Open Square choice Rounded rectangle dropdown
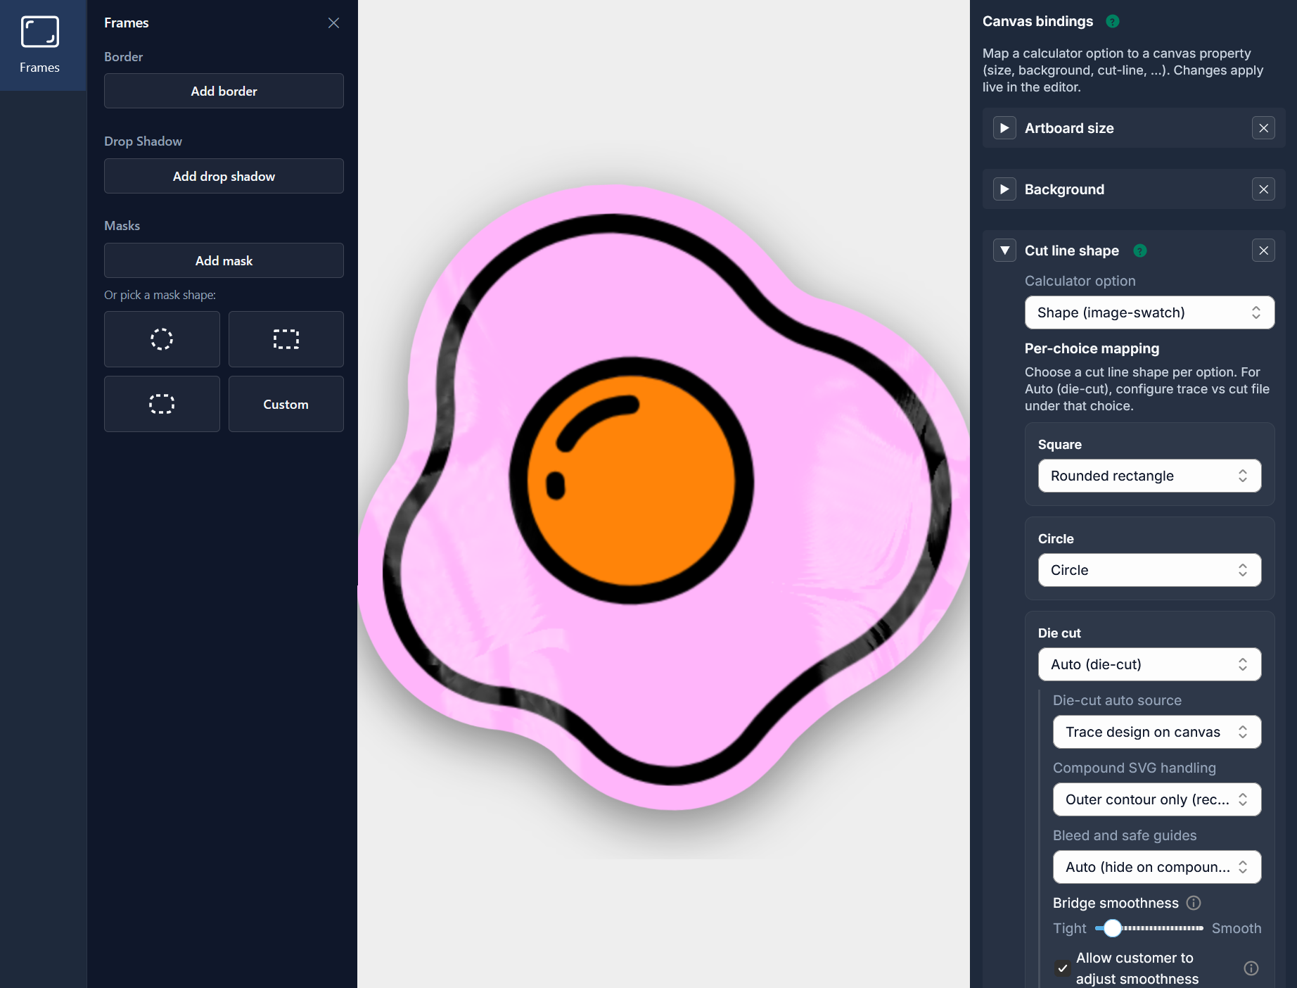Image resolution: width=1297 pixels, height=988 pixels. (x=1149, y=476)
